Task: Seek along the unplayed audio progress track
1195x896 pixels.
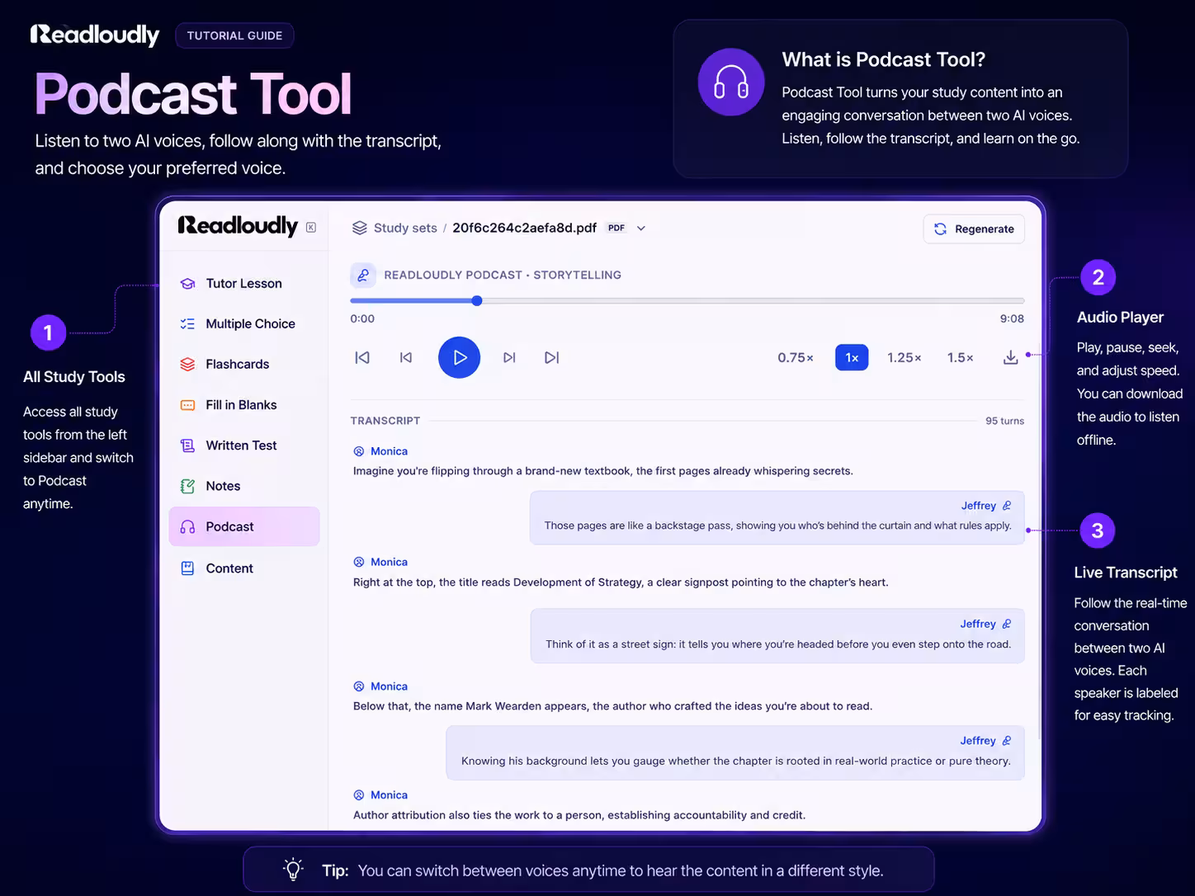Action: [751, 300]
